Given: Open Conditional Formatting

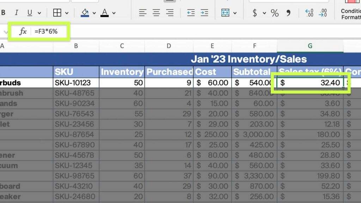Looking at the screenshot, I should tap(351, 11).
